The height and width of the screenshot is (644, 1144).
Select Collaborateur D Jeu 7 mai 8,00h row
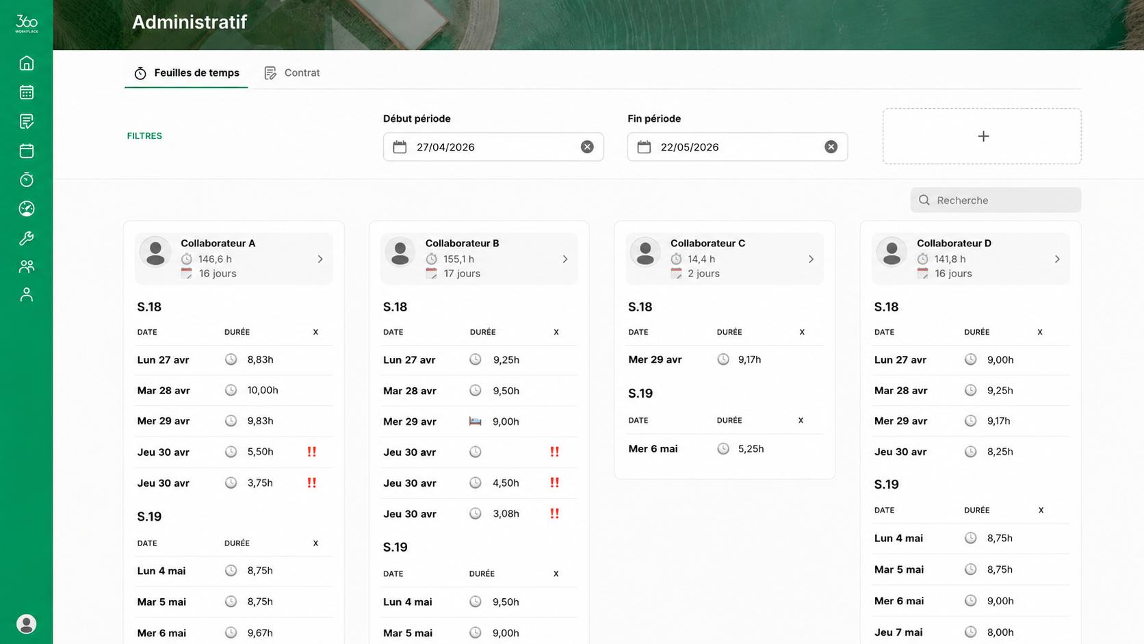[x=971, y=632]
